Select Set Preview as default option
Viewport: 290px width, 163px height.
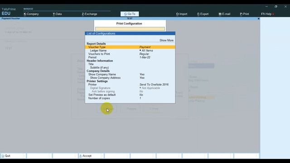pyautogui.click(x=130, y=95)
